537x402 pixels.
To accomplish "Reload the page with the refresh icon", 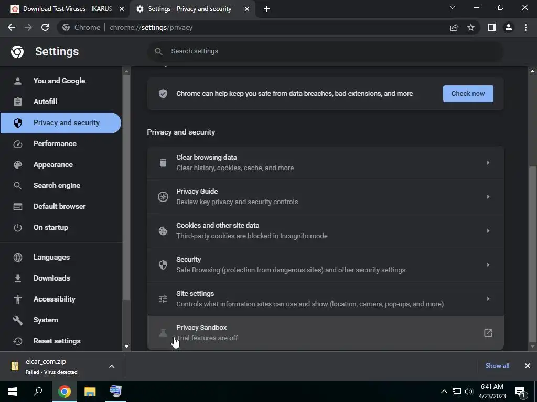I will [45, 27].
